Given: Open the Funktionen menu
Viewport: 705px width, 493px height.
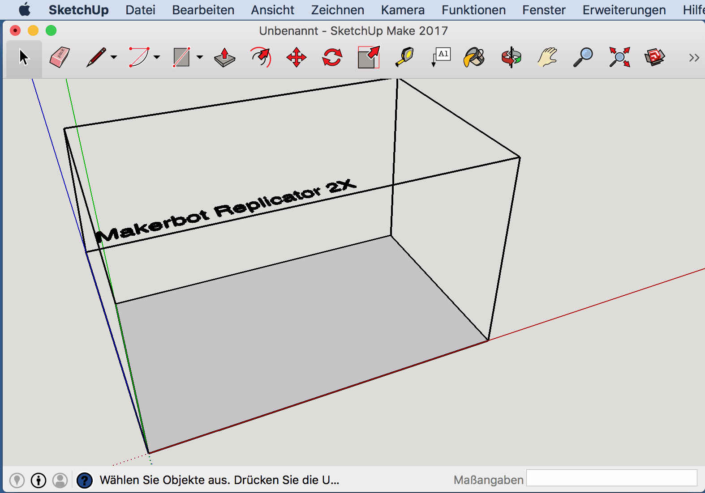Looking at the screenshot, I should pos(473,10).
